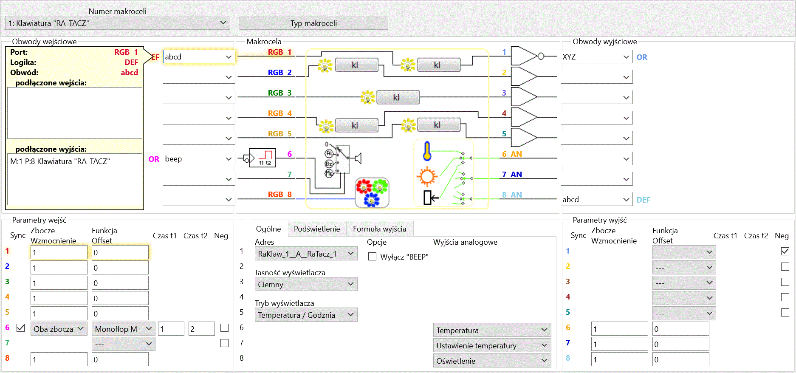This screenshot has height=373, width=796.
Task: Uncheck the Neg checkbox for output 1
Action: click(785, 251)
